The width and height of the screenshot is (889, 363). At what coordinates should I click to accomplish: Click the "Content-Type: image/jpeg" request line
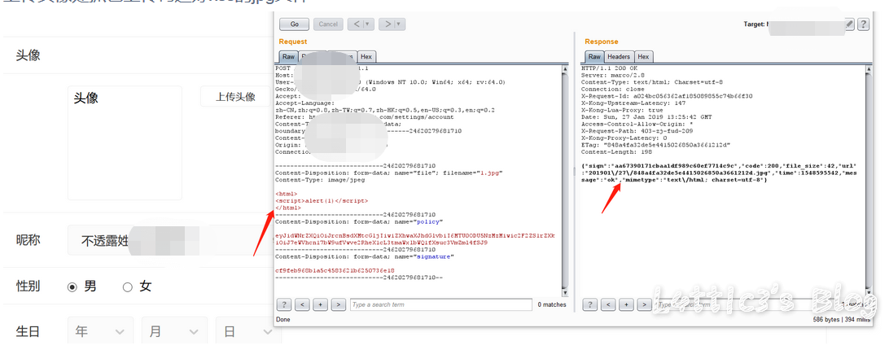pos(320,180)
